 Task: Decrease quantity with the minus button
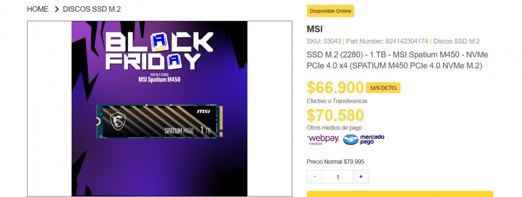click(x=315, y=177)
